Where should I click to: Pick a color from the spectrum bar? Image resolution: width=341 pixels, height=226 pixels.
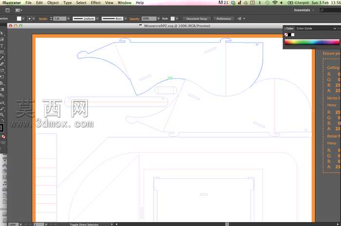click(x=312, y=42)
